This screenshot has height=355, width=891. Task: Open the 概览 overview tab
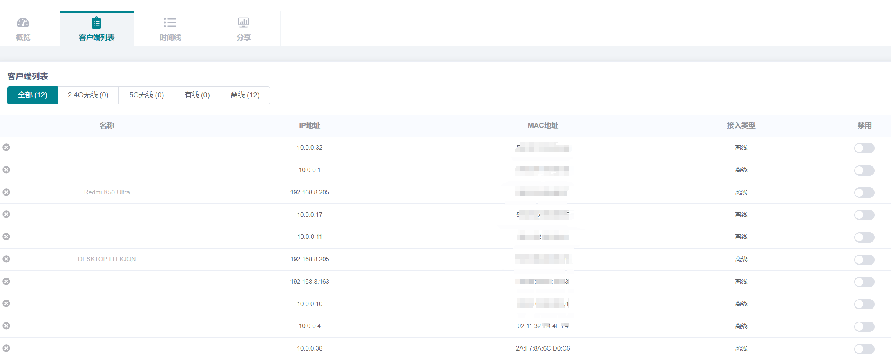[23, 29]
